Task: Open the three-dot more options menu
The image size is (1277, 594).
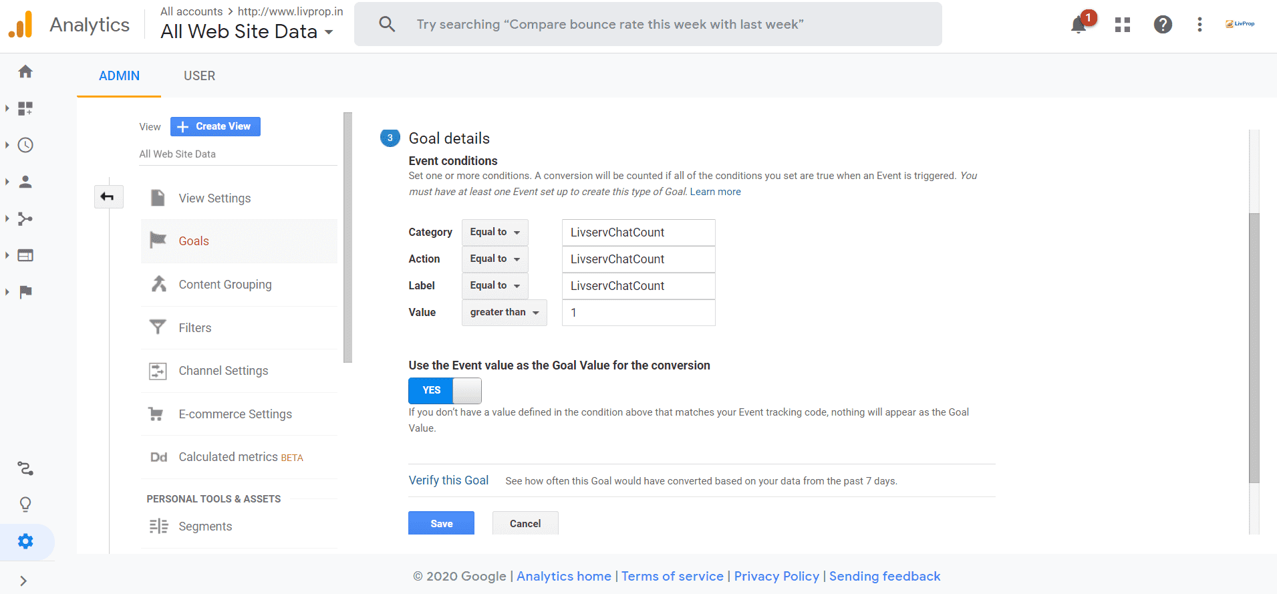Action: (x=1199, y=25)
